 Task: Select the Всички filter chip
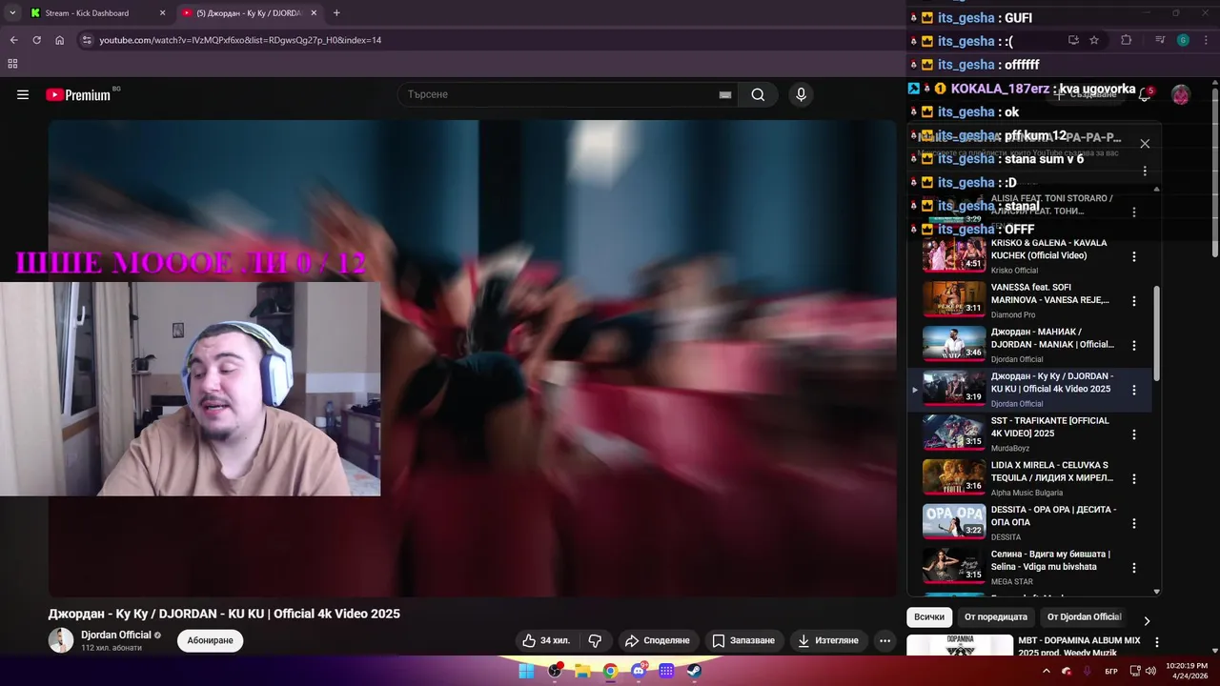[929, 616]
